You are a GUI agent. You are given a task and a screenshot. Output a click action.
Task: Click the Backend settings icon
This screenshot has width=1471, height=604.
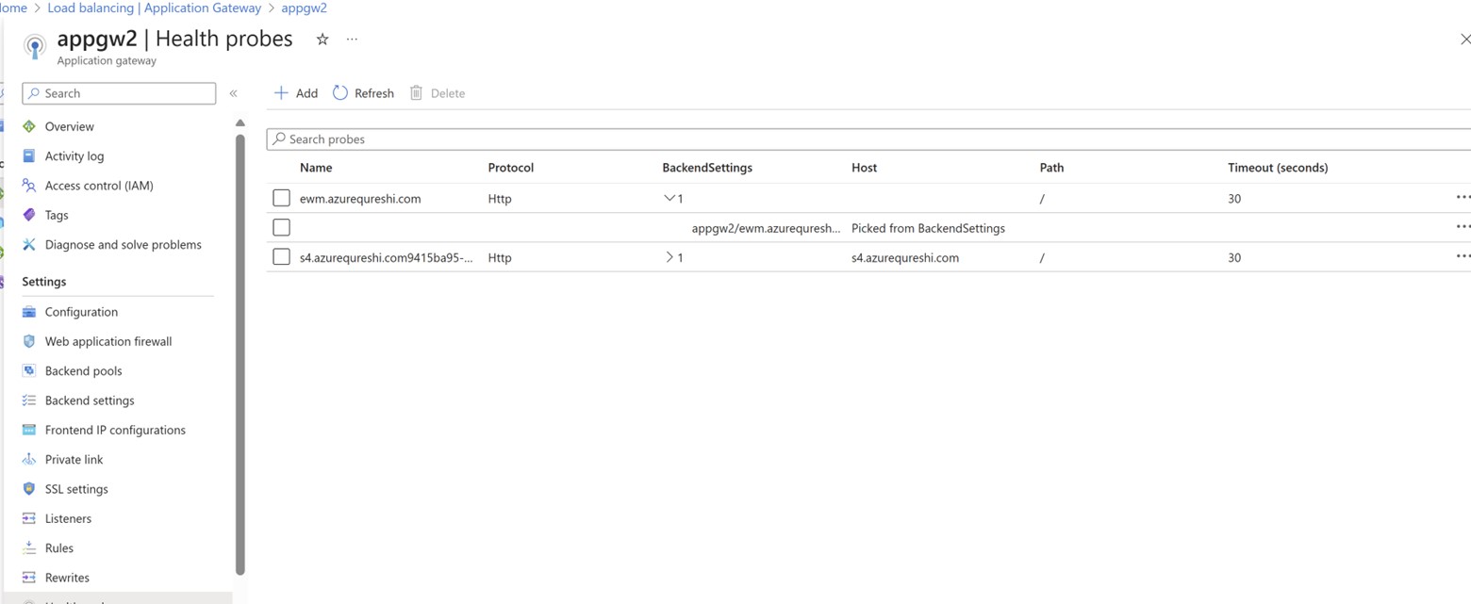(29, 400)
